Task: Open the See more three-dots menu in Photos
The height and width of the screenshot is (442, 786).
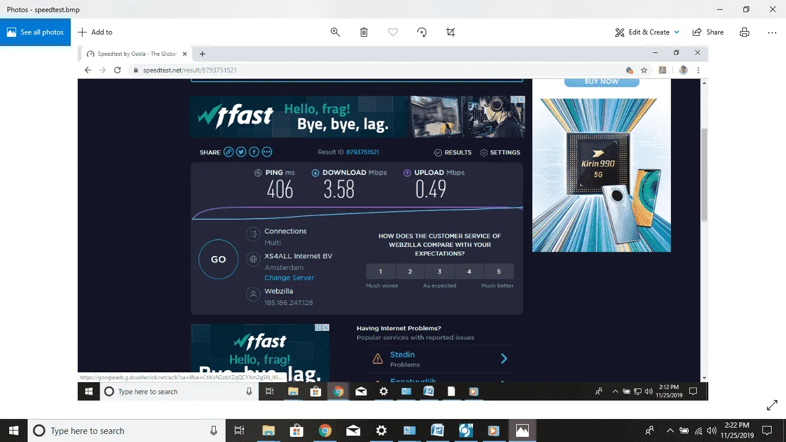Action: point(772,32)
